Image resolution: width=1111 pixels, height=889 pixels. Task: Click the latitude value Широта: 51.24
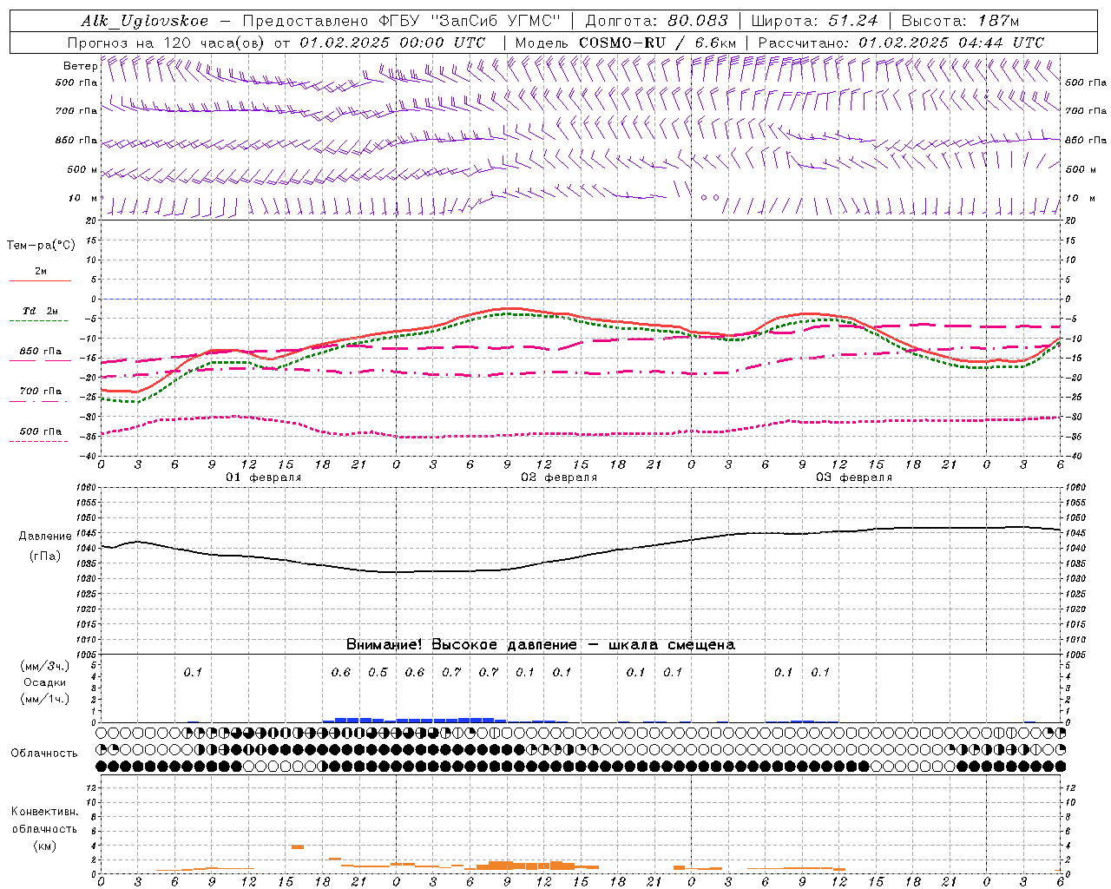click(814, 21)
